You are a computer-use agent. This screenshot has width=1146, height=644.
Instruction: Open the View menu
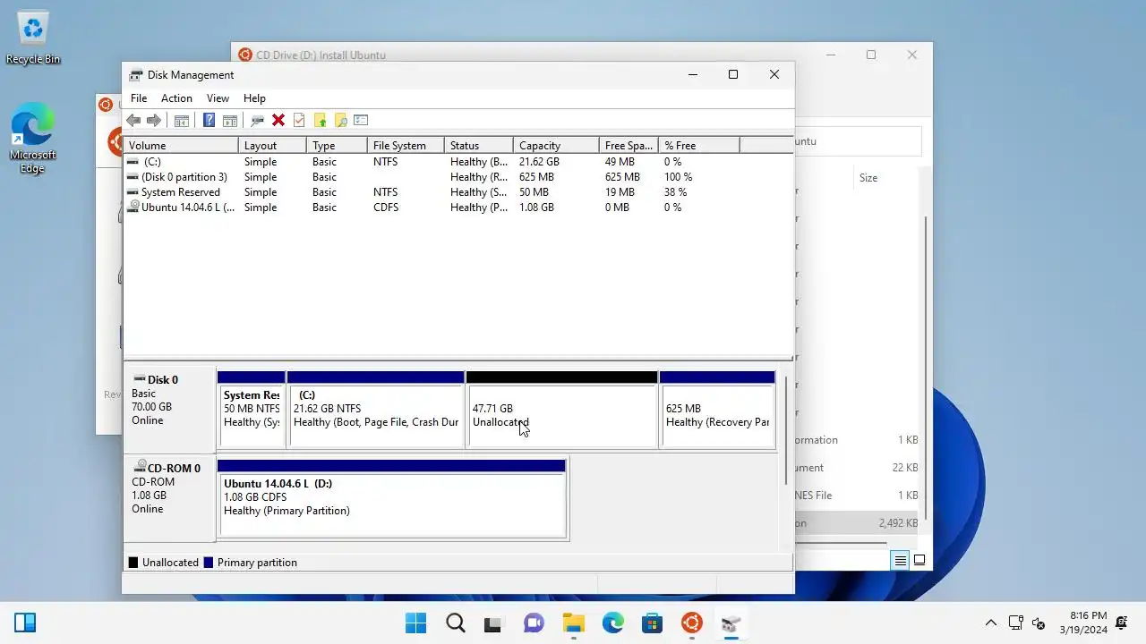[218, 97]
